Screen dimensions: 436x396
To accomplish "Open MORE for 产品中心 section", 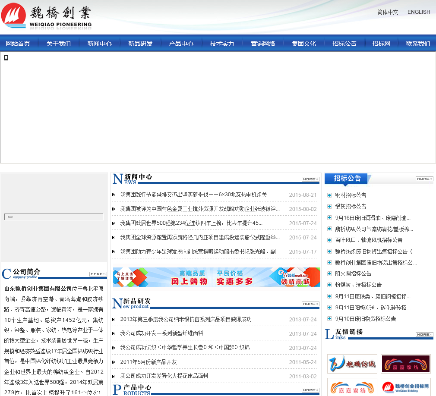I will [310, 390].
